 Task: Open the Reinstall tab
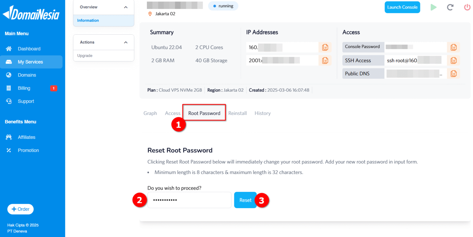pyautogui.click(x=237, y=113)
